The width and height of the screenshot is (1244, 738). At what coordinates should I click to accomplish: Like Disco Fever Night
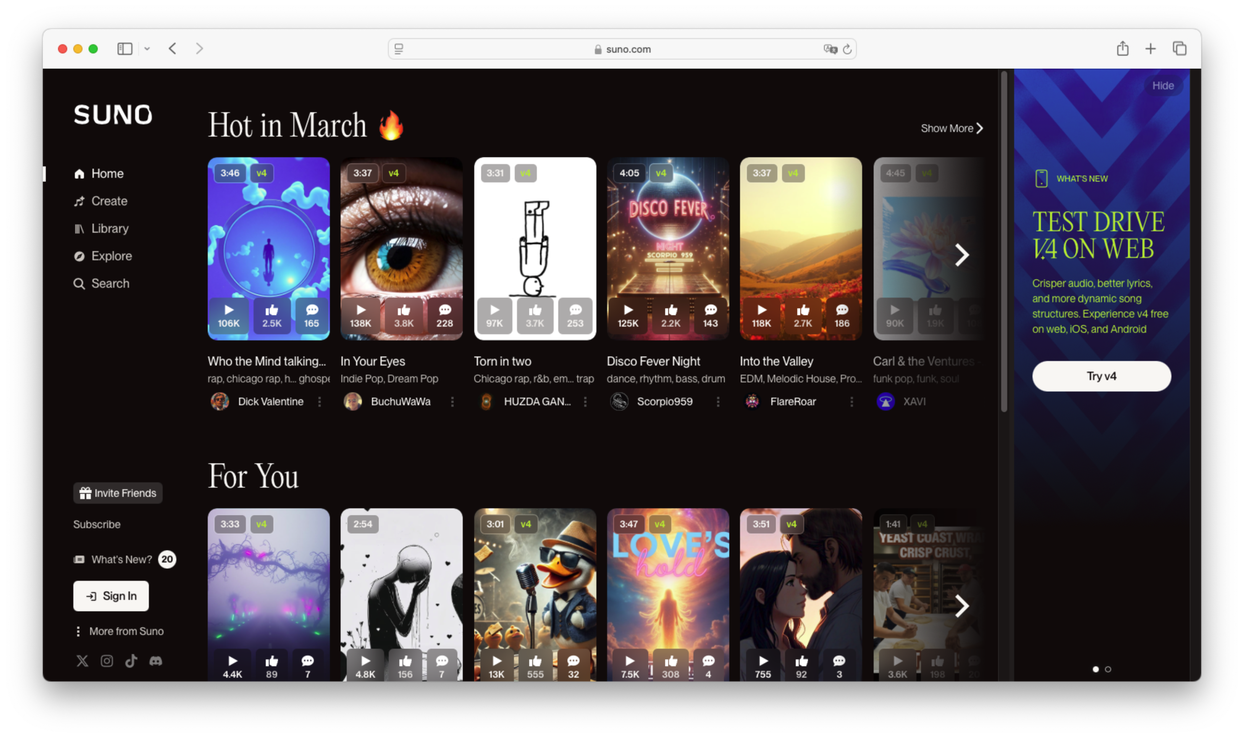pyautogui.click(x=670, y=316)
